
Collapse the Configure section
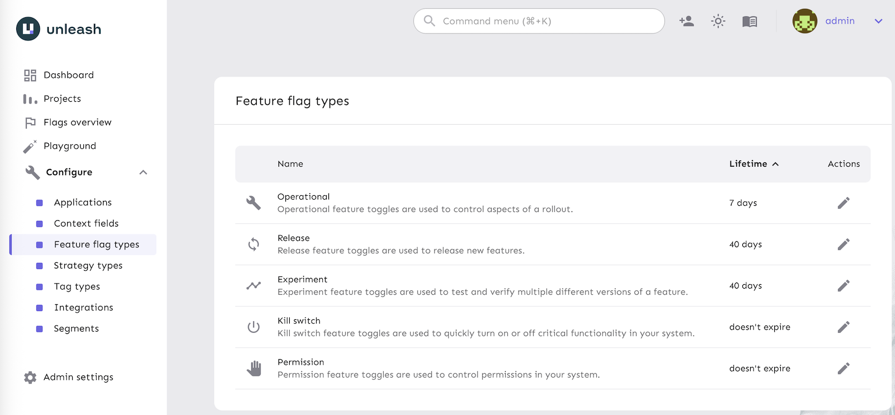[143, 172]
